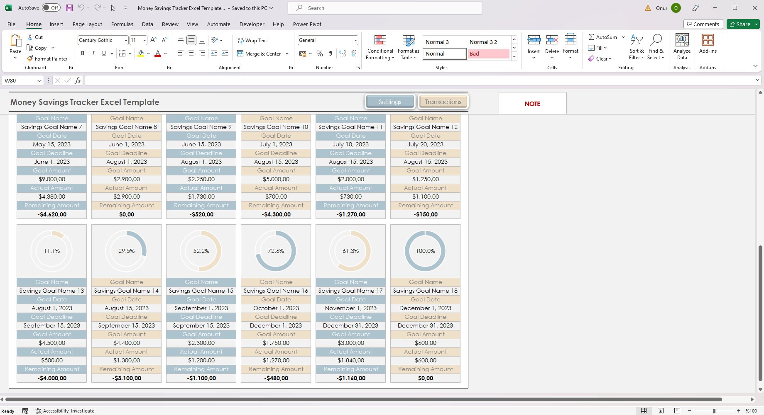The width and height of the screenshot is (764, 415).
Task: Expand the General number format dropdown
Action: coord(355,40)
